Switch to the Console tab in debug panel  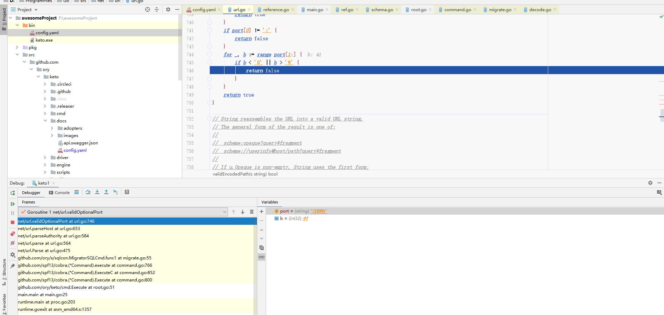point(59,193)
